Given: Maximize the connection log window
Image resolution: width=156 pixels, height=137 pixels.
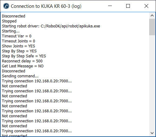Looking at the screenshot, I should (x=128, y=6).
